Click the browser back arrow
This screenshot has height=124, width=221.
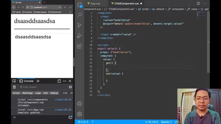tap(14, 7)
